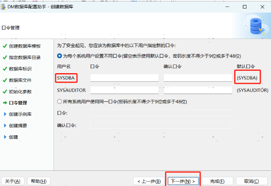The height and width of the screenshot is (186, 271).
Task: Click the checkmark beside 指定数据库目录
Action: click(x=5, y=58)
